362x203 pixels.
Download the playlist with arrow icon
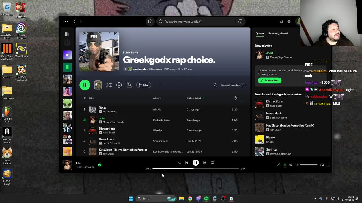(119, 85)
